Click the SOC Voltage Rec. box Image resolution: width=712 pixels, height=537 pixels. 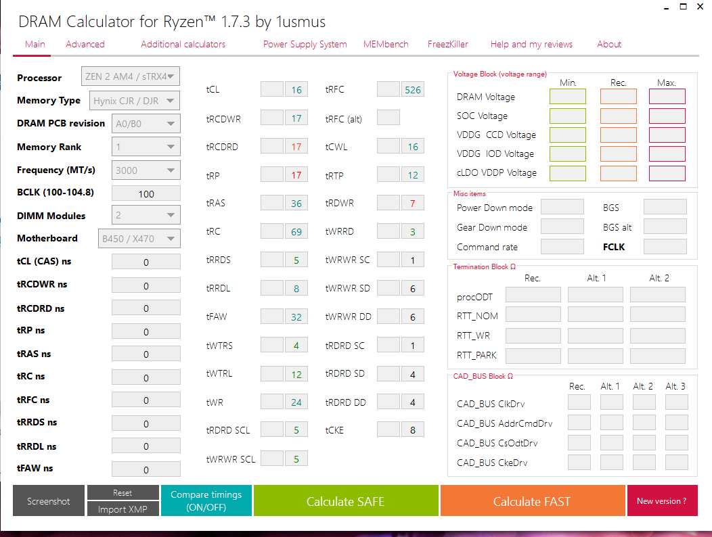tap(619, 116)
